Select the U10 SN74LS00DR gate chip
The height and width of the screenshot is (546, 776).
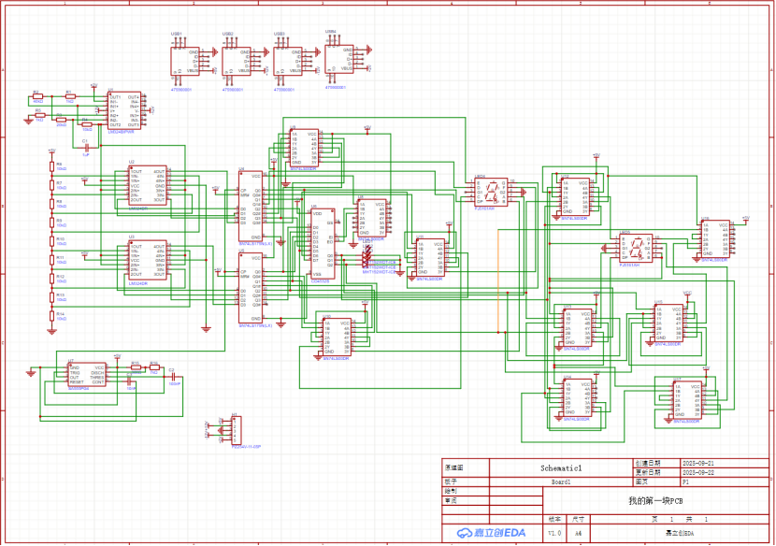(x=337, y=338)
